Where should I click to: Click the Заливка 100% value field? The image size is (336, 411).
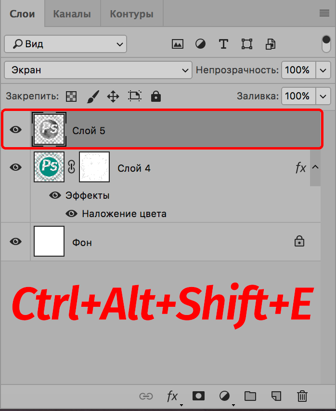click(298, 96)
